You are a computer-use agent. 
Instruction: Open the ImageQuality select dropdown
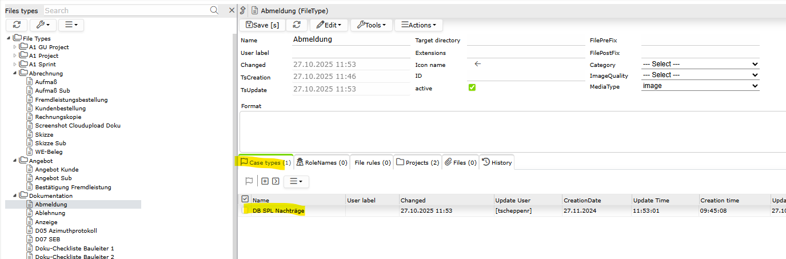pos(700,75)
